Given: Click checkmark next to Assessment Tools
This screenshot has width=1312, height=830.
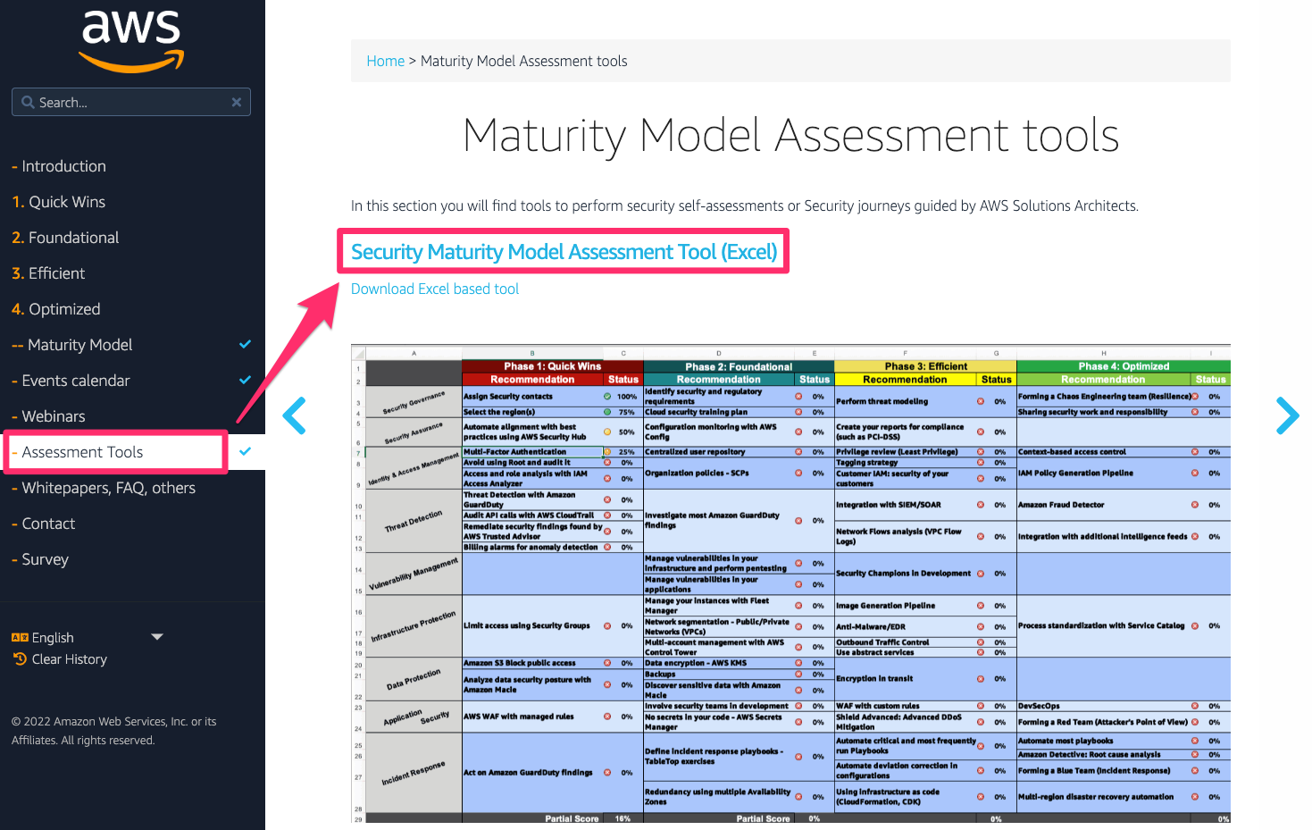Looking at the screenshot, I should click(246, 451).
